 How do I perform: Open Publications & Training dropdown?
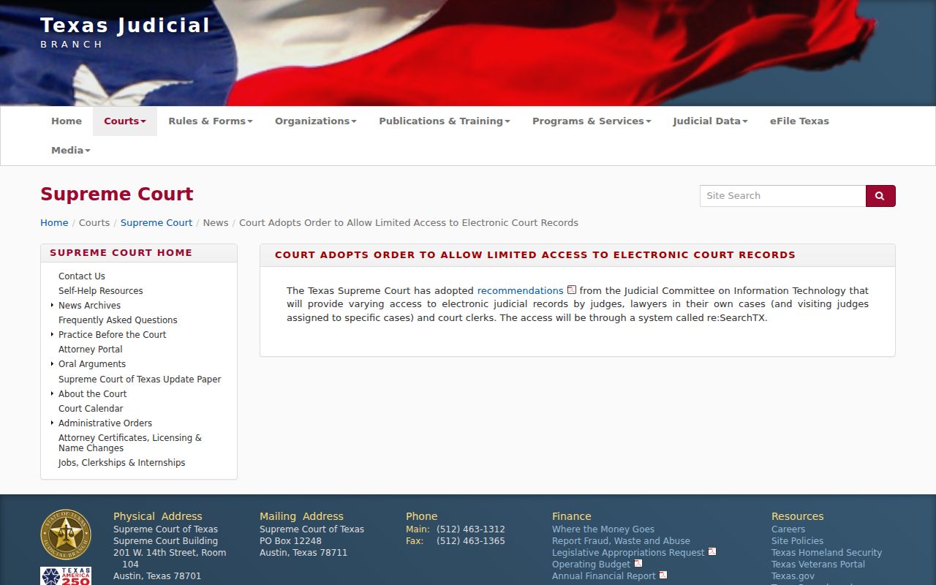tap(445, 121)
